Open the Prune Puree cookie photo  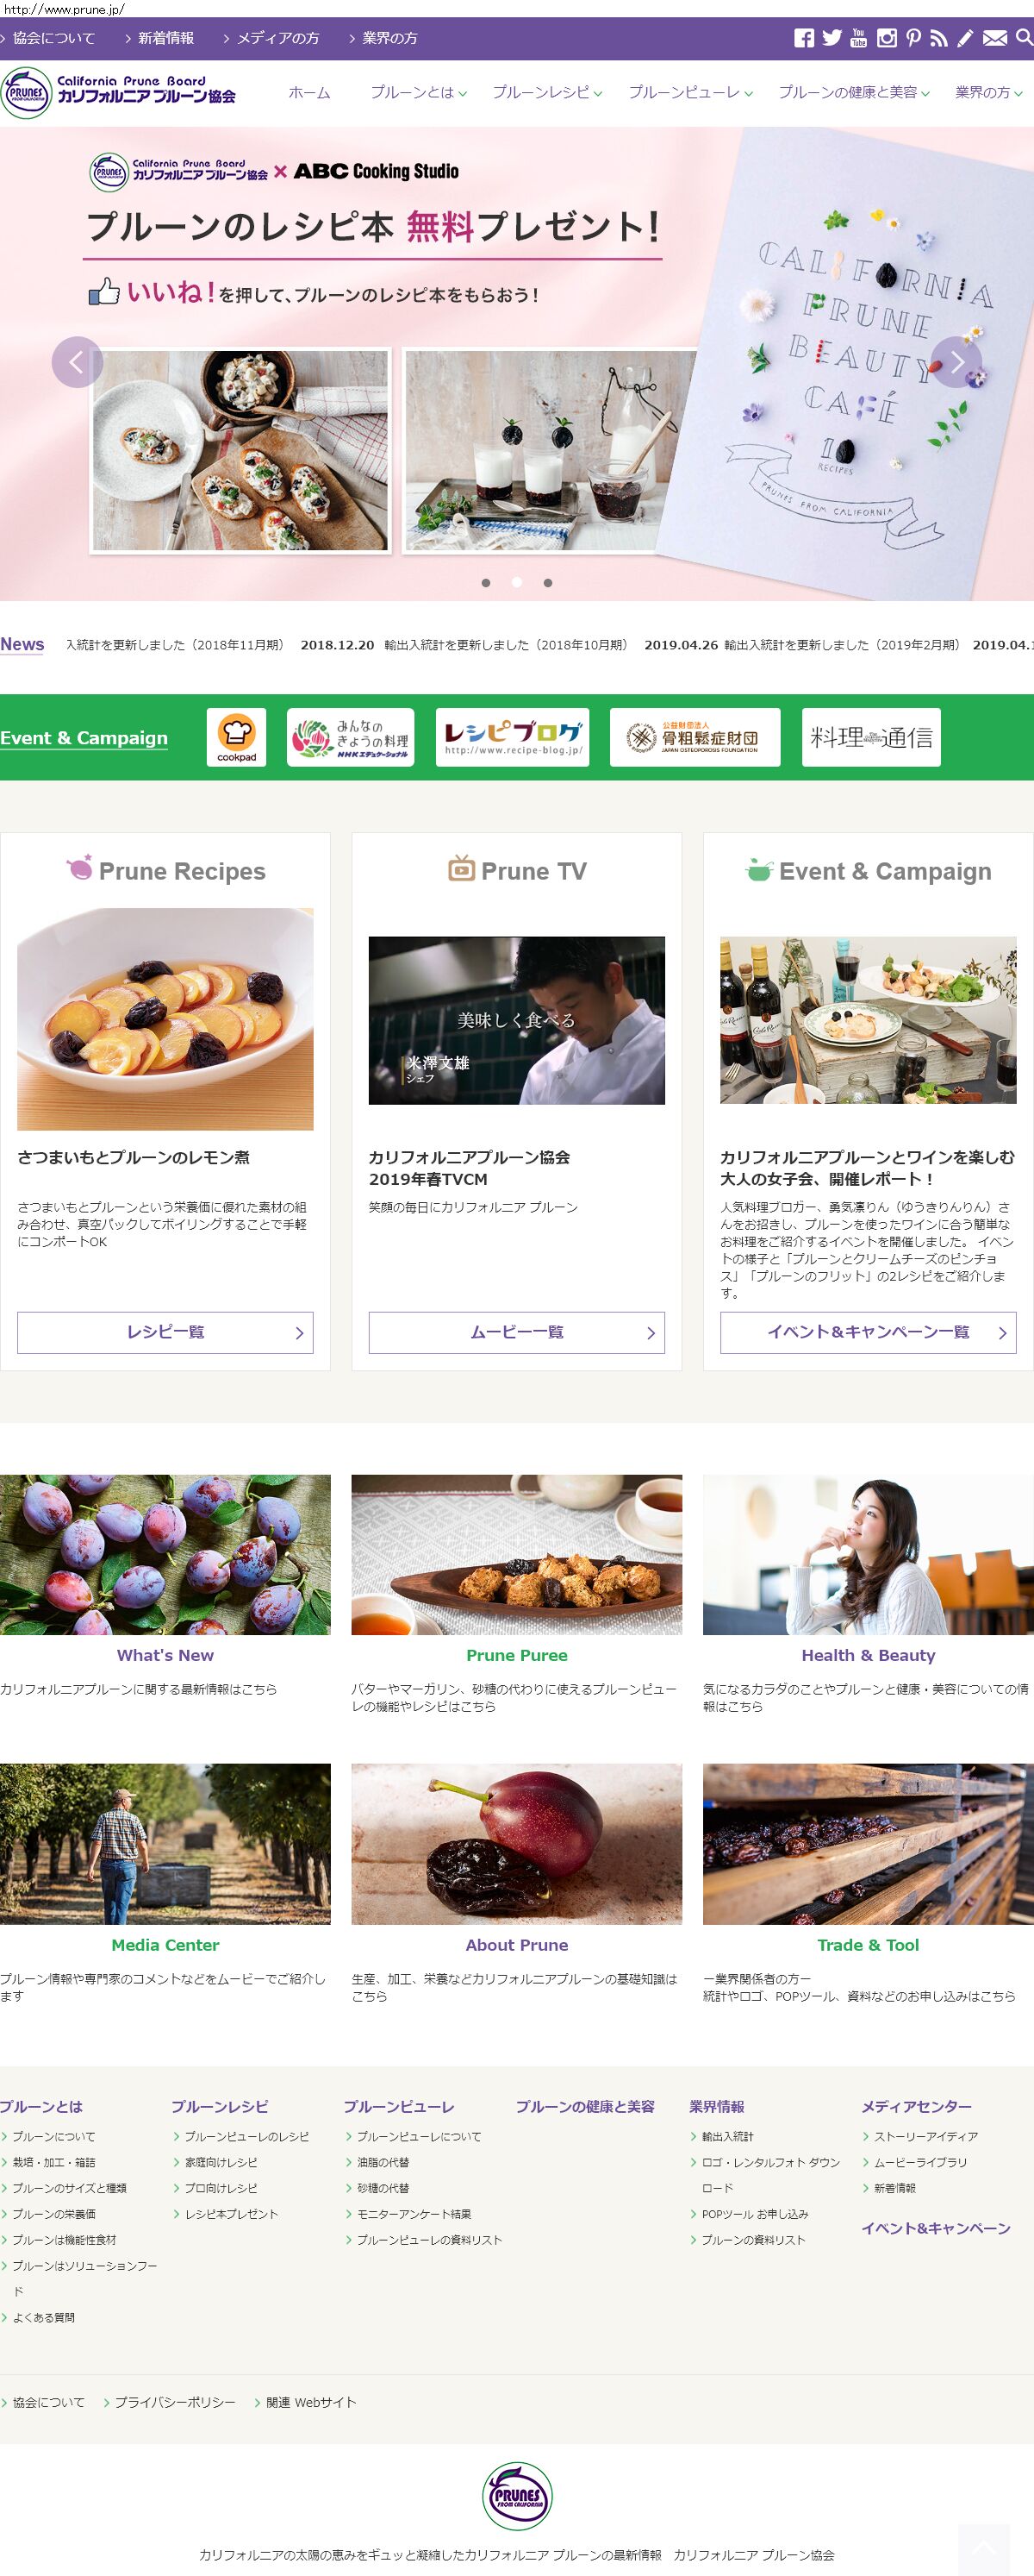[516, 1554]
